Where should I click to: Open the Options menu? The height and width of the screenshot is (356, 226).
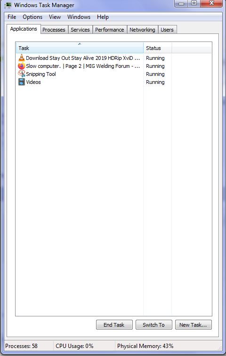coord(32,17)
